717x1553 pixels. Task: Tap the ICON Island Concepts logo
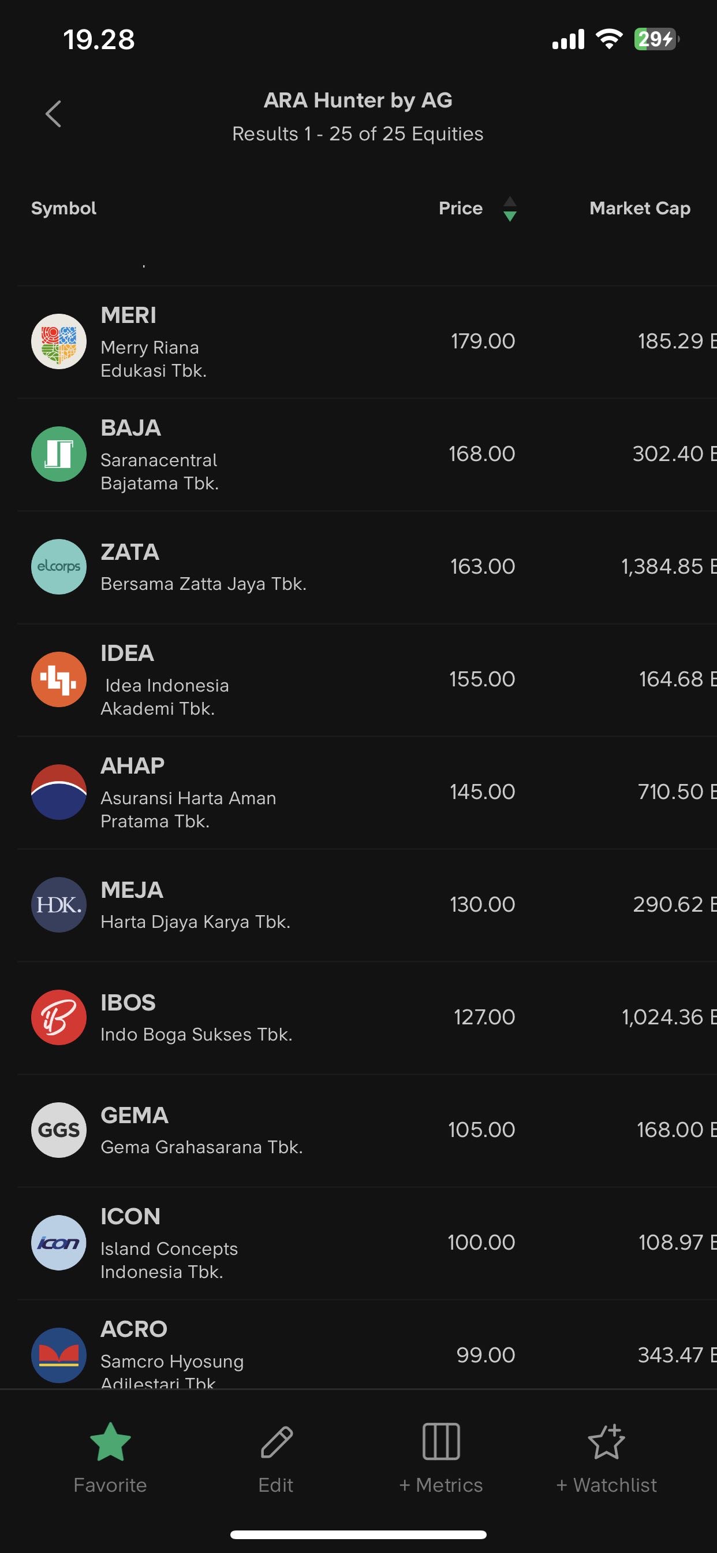coord(58,1243)
